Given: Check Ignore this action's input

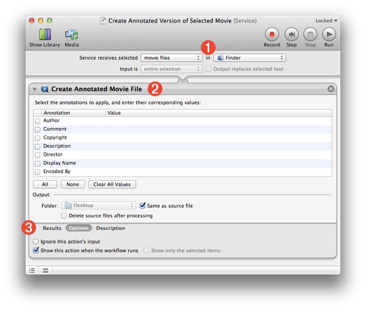Looking at the screenshot, I should pyautogui.click(x=37, y=242).
